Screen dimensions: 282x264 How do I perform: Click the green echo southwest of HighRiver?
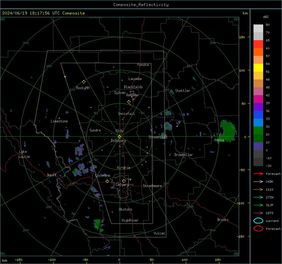tap(98, 224)
